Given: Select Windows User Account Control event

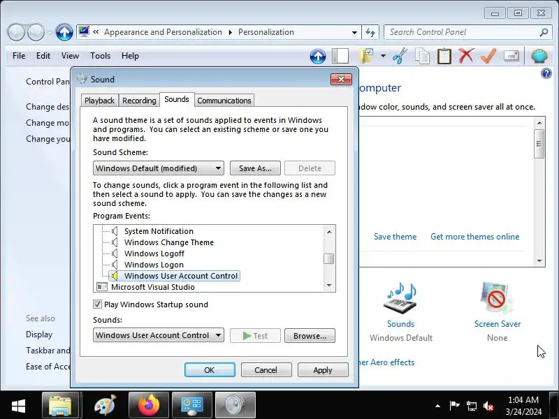Looking at the screenshot, I should pyautogui.click(x=181, y=276).
